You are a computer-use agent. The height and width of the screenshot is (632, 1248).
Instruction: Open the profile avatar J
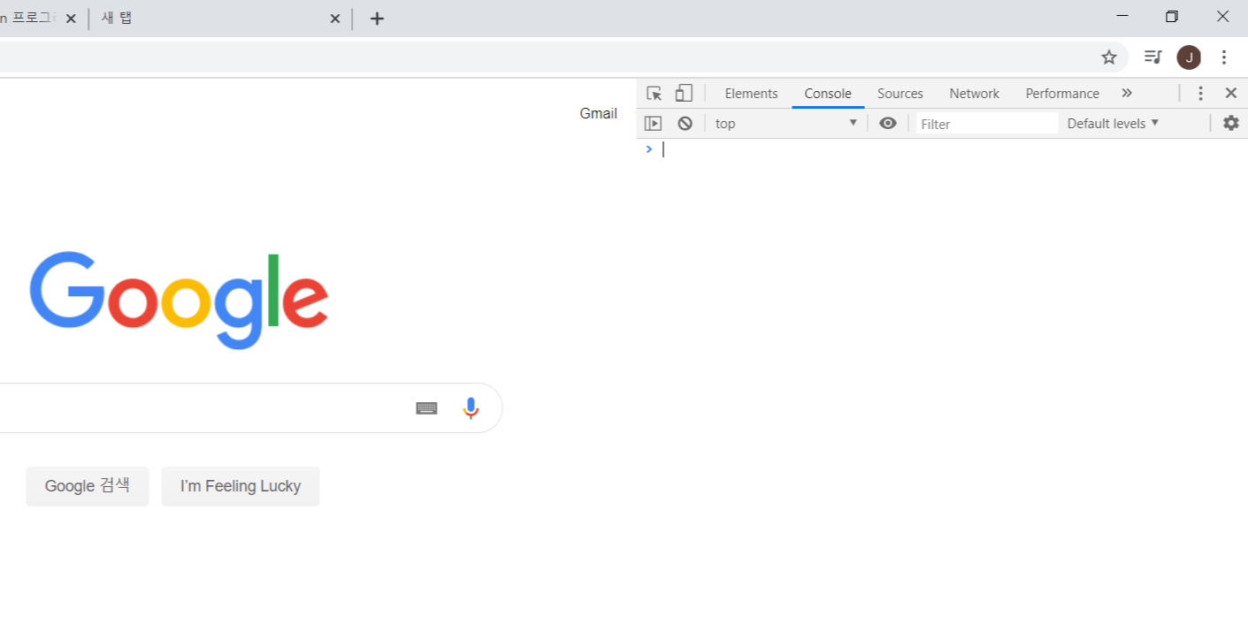(1189, 57)
